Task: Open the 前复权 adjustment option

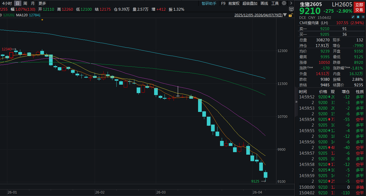Action: [234, 3]
